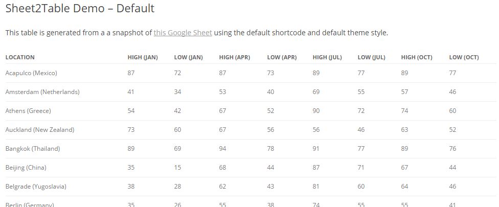Select the Auckland (New Zealand) row label
499x207 pixels.
coord(40,130)
